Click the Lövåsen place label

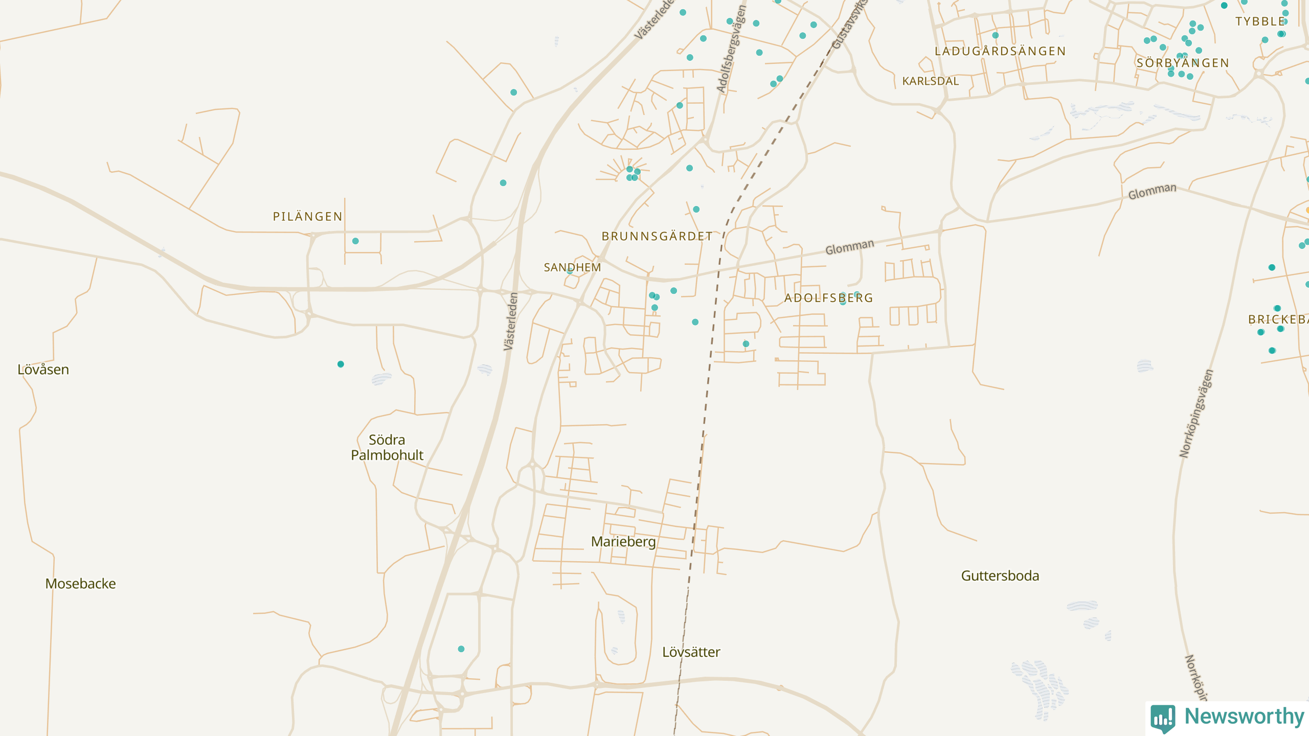coord(43,369)
